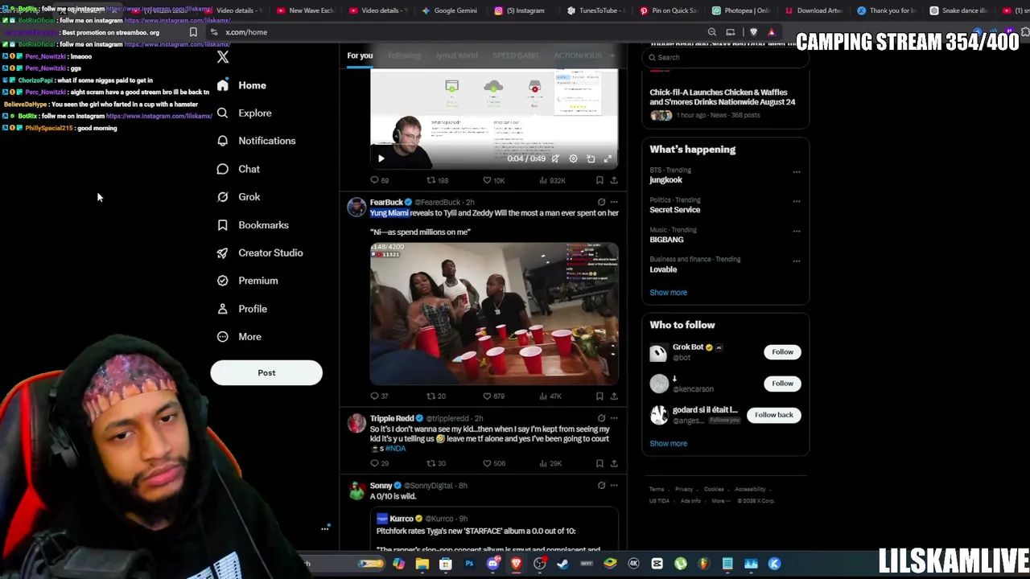Open the Yung Miami video thumbnail
Screen dimensions: 1030x579
coord(494,314)
